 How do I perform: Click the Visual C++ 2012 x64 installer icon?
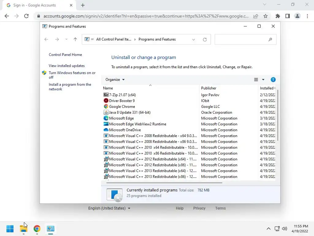(x=106, y=159)
